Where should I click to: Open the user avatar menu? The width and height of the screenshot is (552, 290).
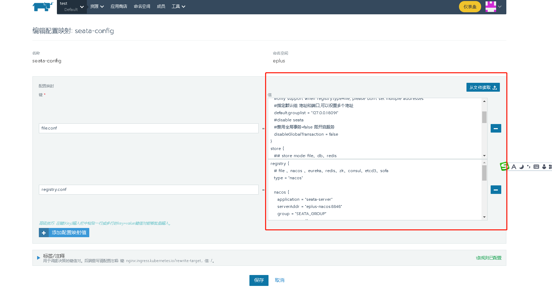coord(491,6)
